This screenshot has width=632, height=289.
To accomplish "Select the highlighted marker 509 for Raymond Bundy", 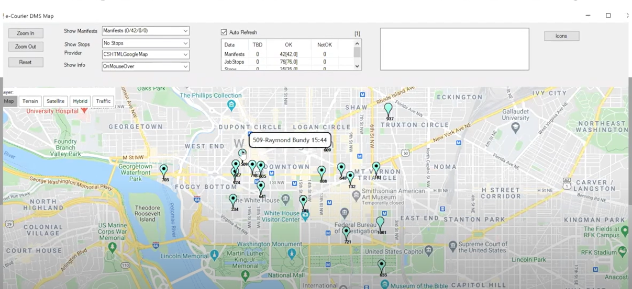I will (242, 155).
